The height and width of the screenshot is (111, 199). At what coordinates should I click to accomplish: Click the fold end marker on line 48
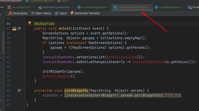coord(25,81)
